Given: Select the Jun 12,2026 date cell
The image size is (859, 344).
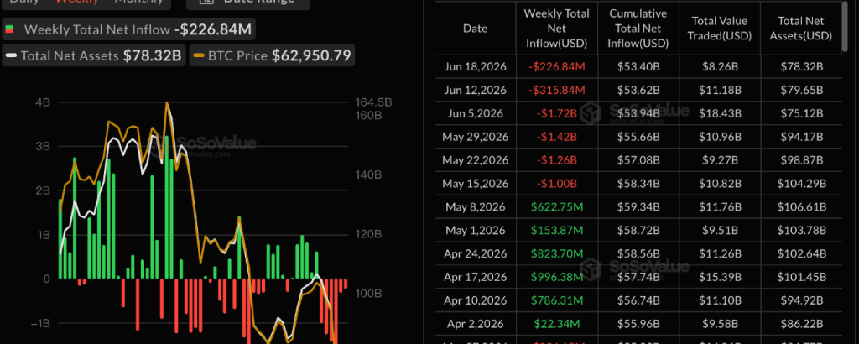Looking at the screenshot, I should pyautogui.click(x=476, y=90).
